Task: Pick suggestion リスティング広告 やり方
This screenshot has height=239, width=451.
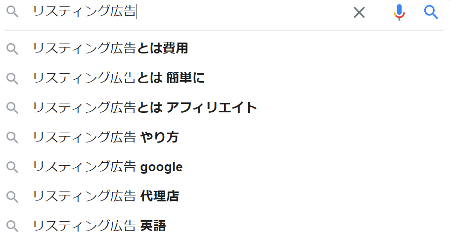Action: [x=105, y=138]
